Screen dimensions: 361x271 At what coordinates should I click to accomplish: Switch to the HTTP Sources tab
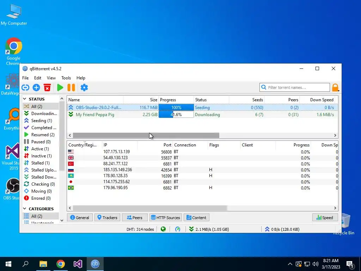pos(166,217)
